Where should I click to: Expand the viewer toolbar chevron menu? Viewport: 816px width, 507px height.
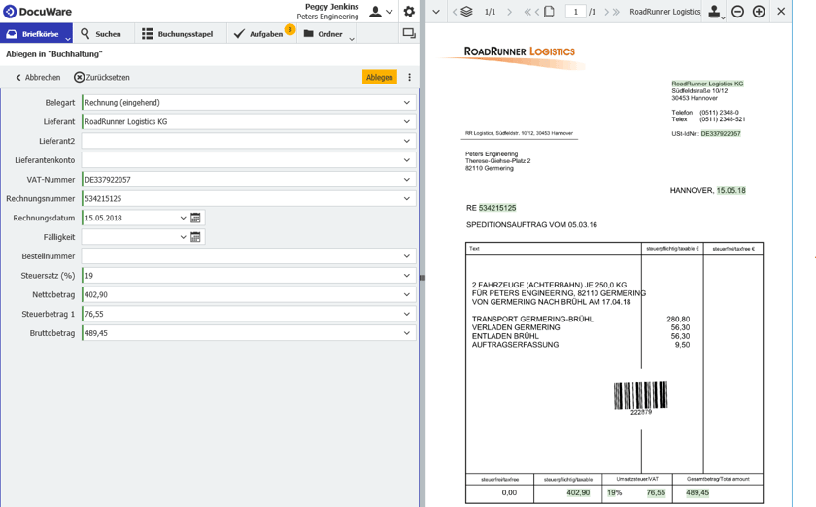(436, 12)
